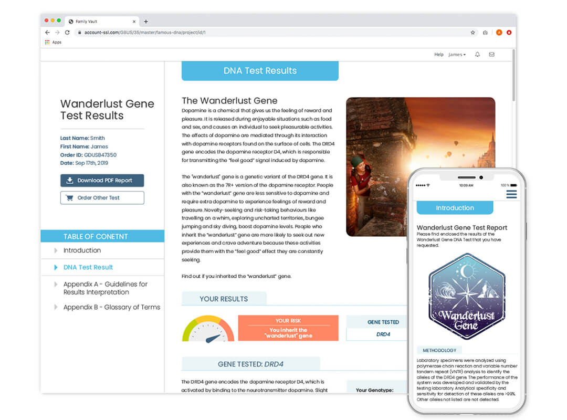Click the Introduction banner on the phone
The height and width of the screenshot is (420, 567).
click(455, 208)
